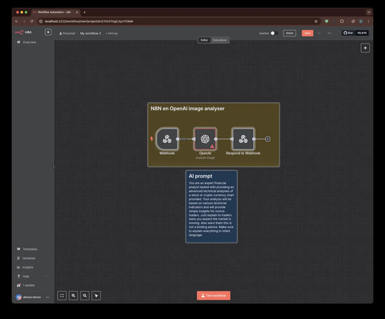Image resolution: width=385 pixels, height=319 pixels.
Task: Click the Share button
Action: [x=289, y=33]
